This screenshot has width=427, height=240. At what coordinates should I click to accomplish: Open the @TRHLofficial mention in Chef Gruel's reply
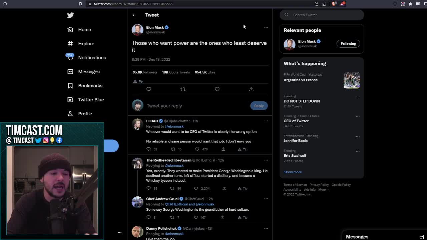click(x=177, y=204)
